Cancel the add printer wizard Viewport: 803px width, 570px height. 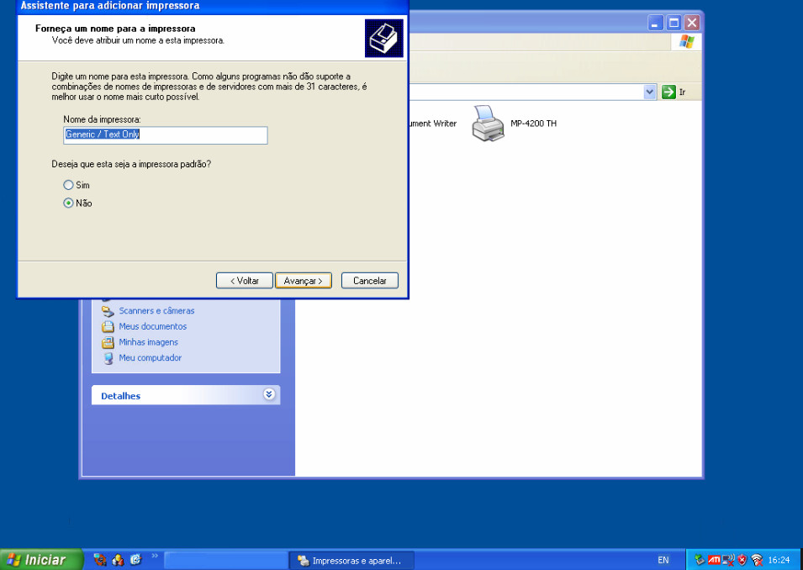(369, 281)
